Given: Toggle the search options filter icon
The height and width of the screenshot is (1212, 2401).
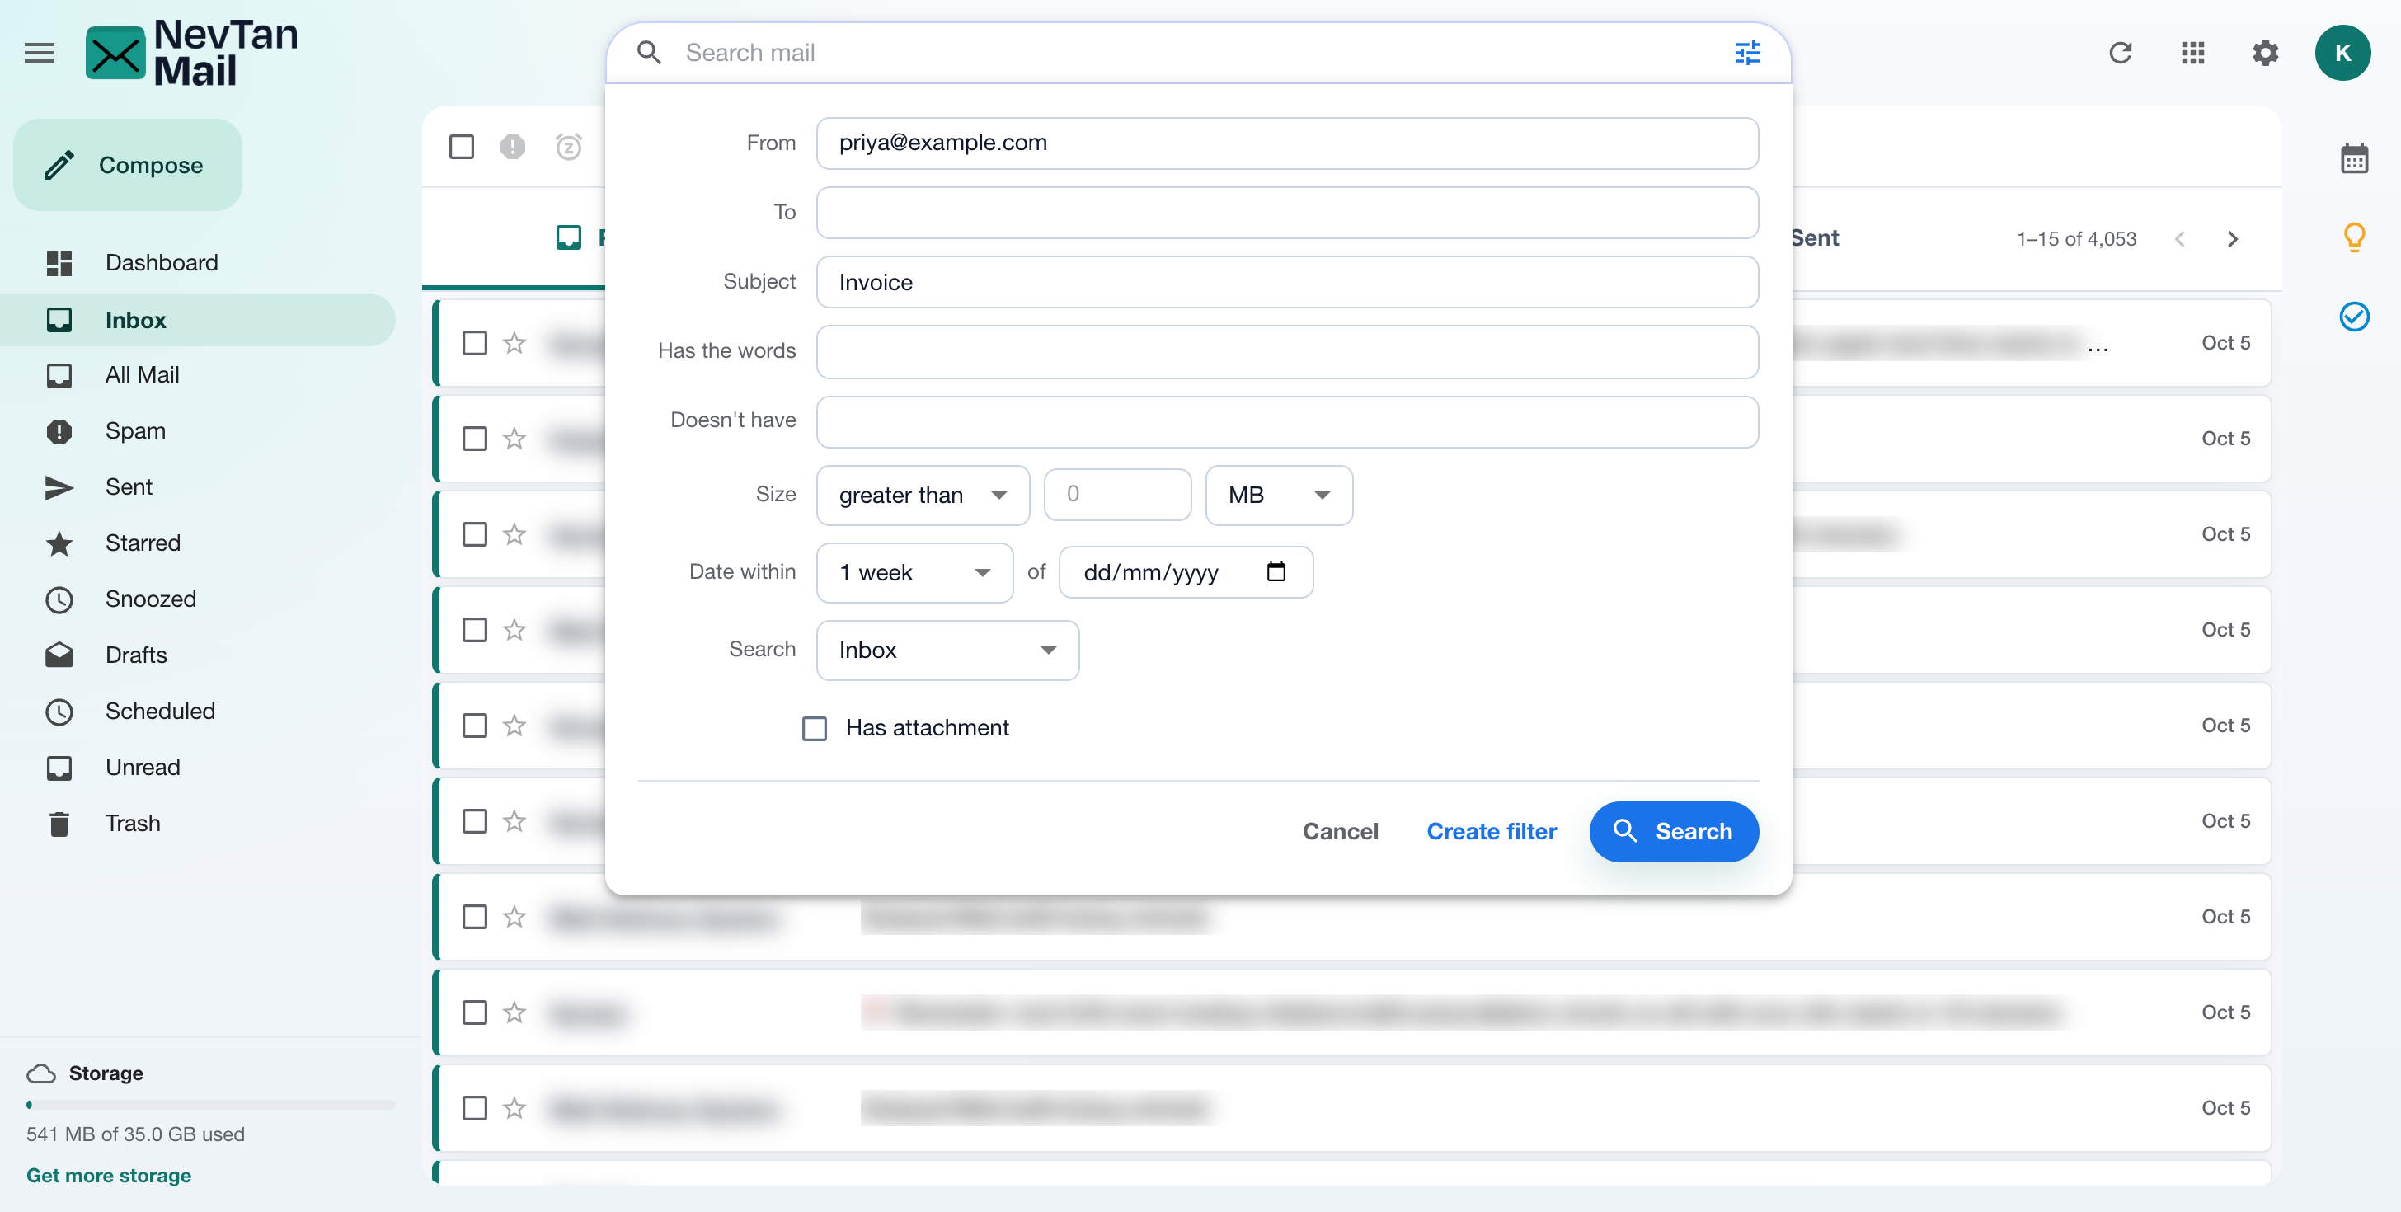Looking at the screenshot, I should [x=1746, y=53].
